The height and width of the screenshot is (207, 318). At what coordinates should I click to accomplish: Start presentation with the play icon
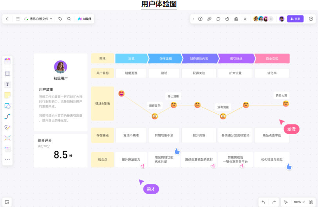tap(200, 19)
